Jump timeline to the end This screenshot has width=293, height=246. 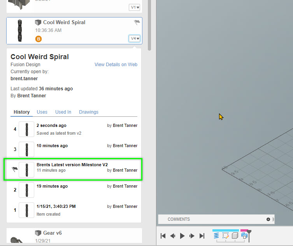tap(202, 236)
